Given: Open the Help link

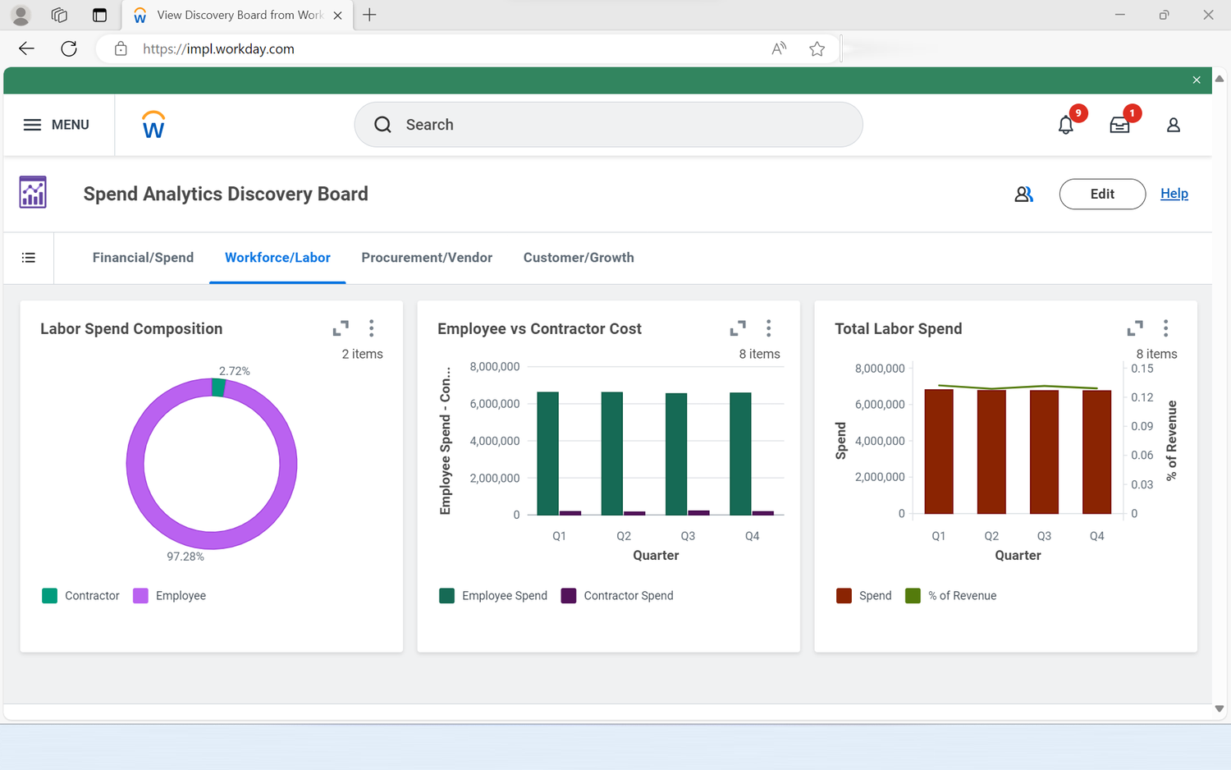Looking at the screenshot, I should pos(1174,193).
